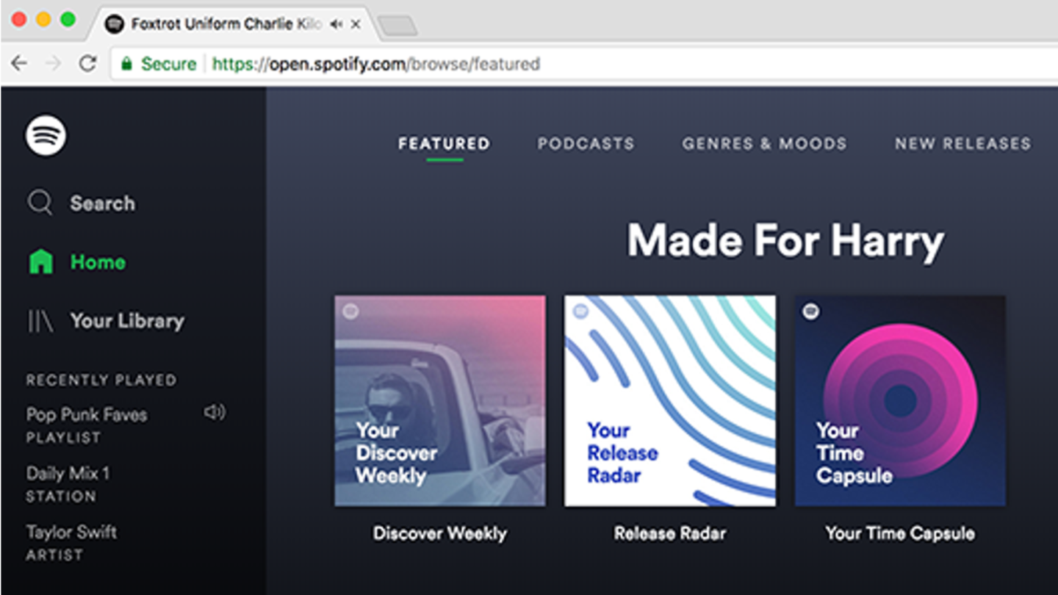Go to Home in the sidebar
The height and width of the screenshot is (595, 1058).
(x=98, y=262)
